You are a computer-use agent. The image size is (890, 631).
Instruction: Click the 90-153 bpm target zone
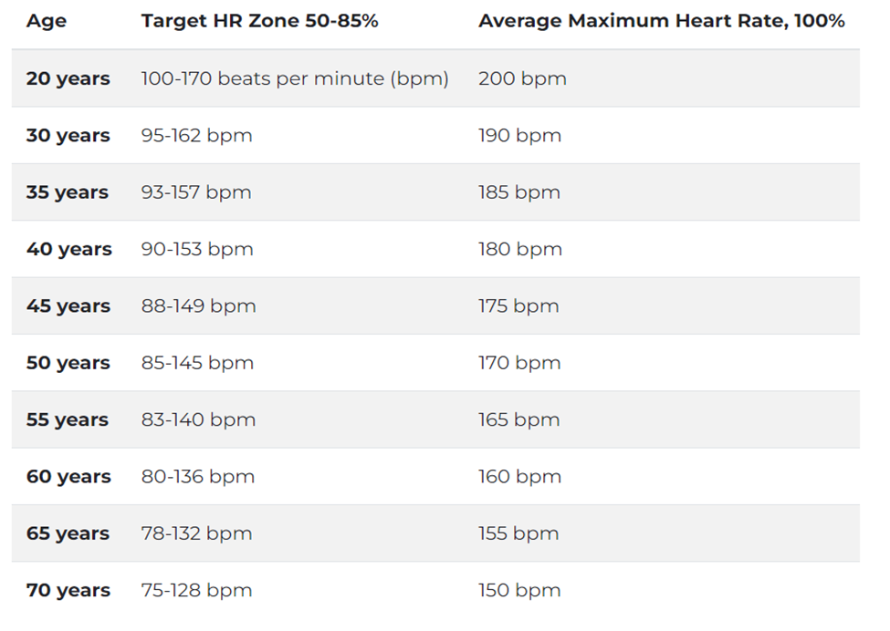pyautogui.click(x=197, y=249)
